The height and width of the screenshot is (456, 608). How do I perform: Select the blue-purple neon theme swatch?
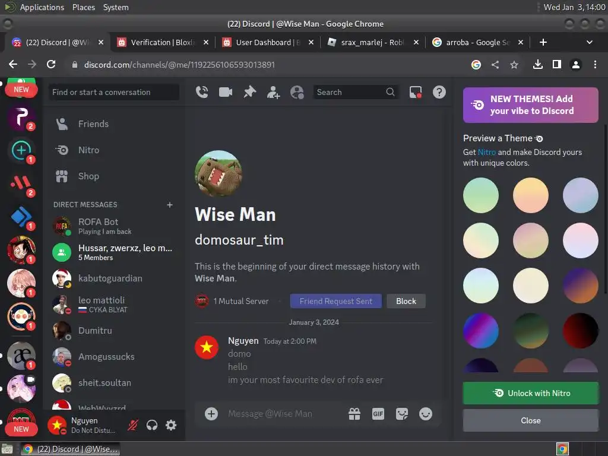coord(481,331)
